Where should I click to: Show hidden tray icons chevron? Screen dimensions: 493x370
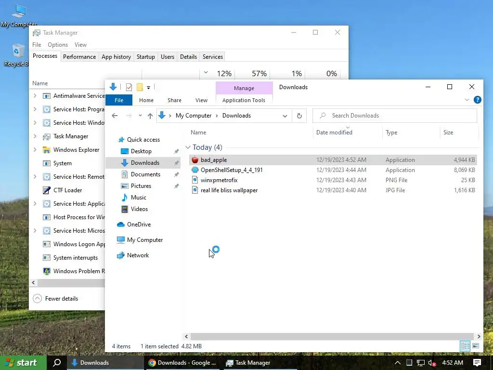[397, 363]
